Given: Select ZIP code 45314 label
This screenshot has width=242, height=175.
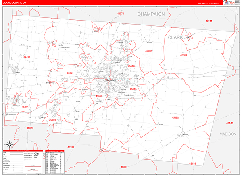Looking at the screenshot, I should coord(124,167).
